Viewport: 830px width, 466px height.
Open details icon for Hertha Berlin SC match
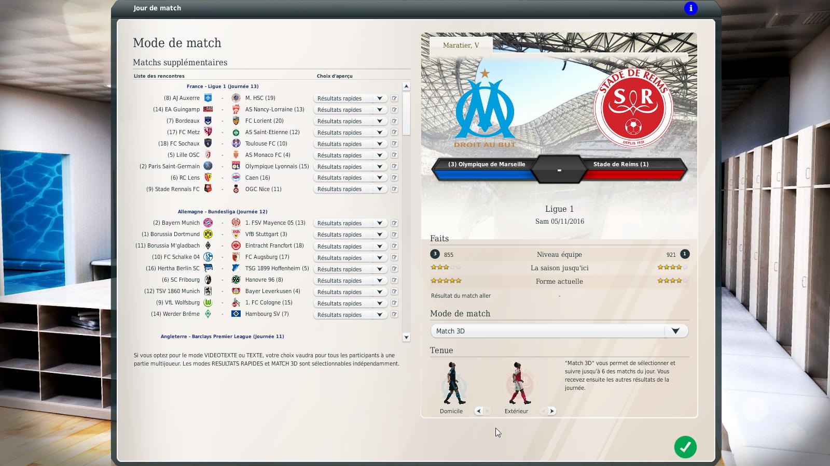394,269
